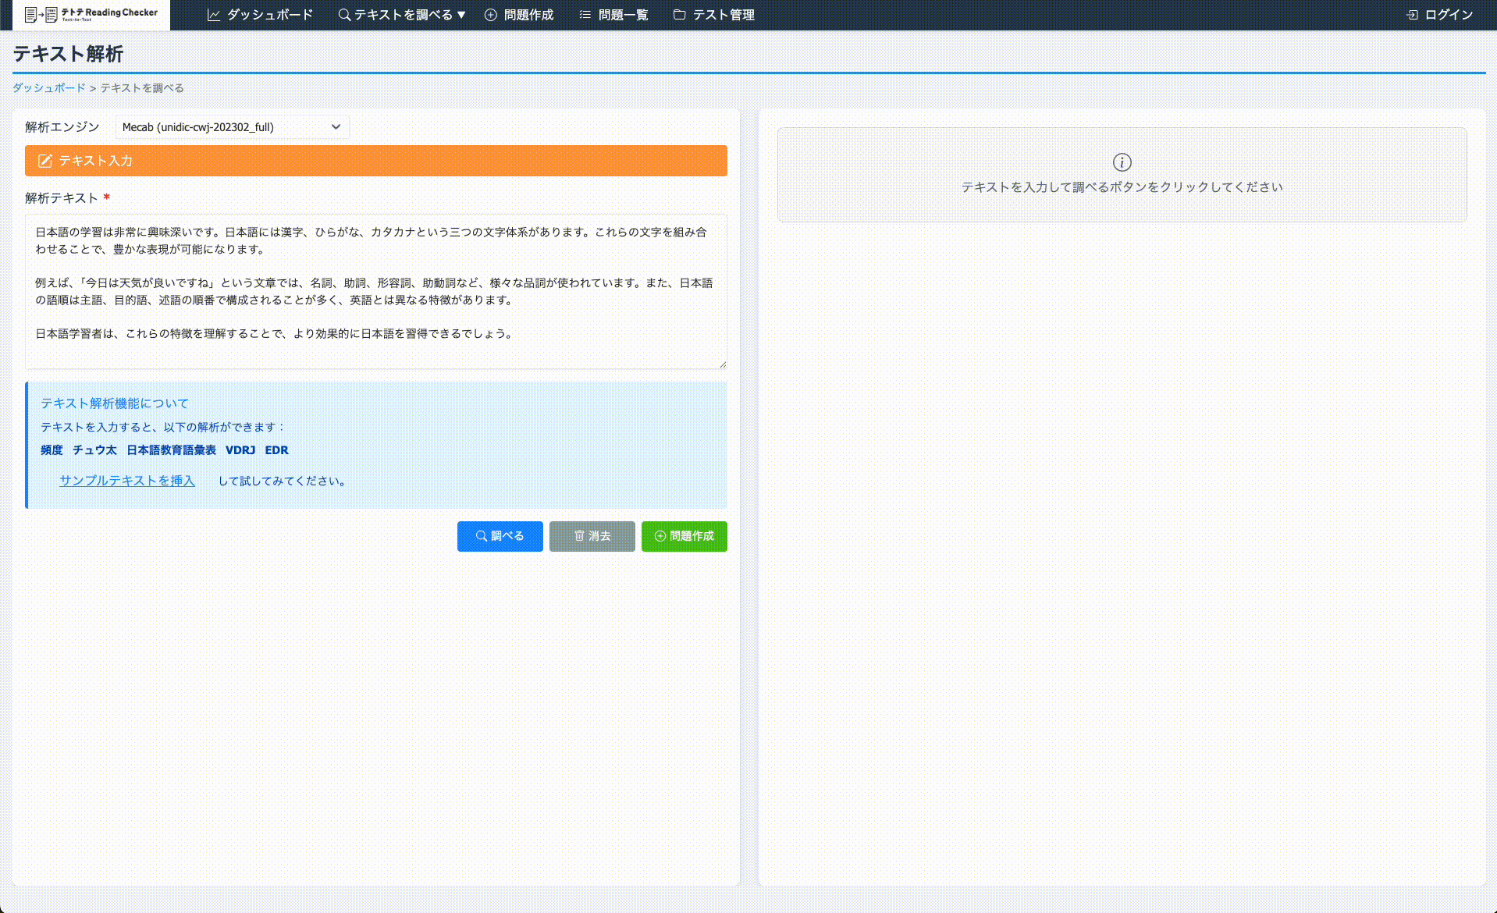The width and height of the screenshot is (1497, 913).
Task: Expand the テキストを調べる menu arrow
Action: (x=461, y=15)
